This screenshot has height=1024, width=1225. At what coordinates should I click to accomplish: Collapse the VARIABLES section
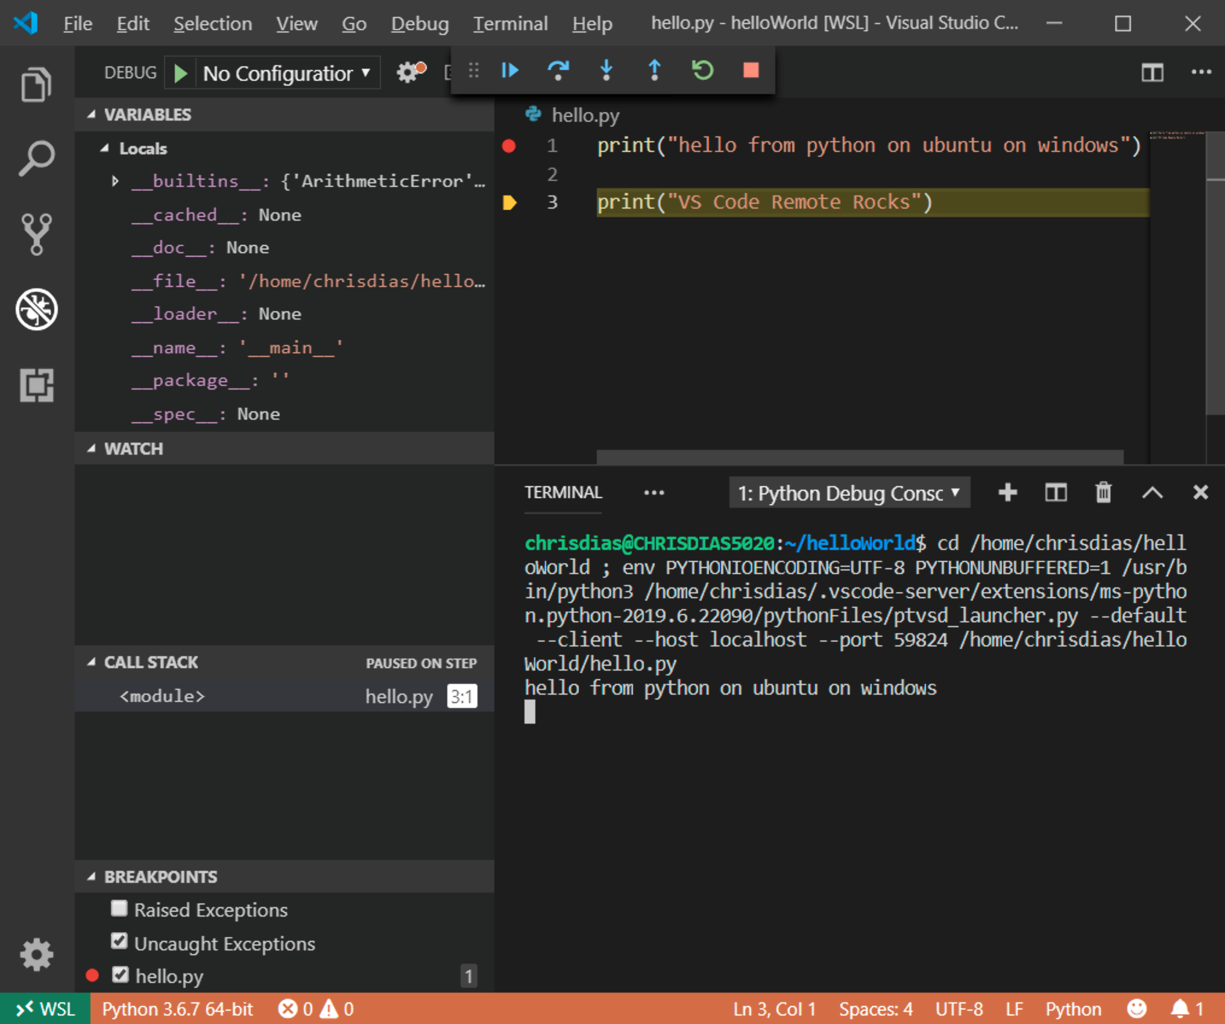pyautogui.click(x=284, y=115)
